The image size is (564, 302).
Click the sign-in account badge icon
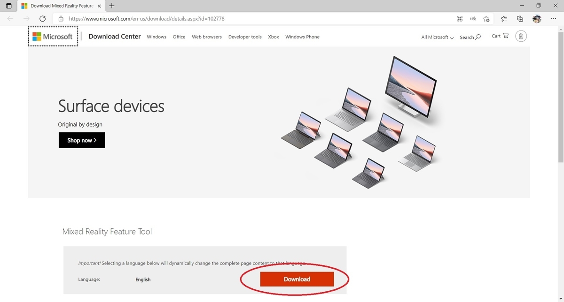coord(521,36)
